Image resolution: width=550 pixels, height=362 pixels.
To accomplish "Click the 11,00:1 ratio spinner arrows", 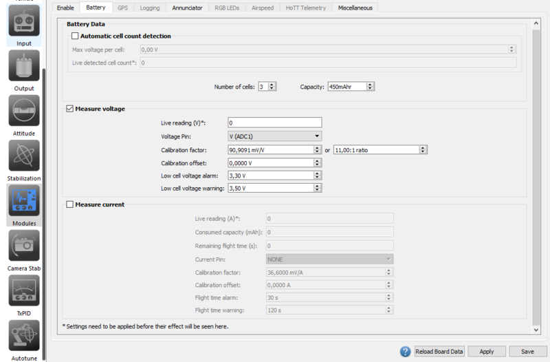I will point(423,150).
